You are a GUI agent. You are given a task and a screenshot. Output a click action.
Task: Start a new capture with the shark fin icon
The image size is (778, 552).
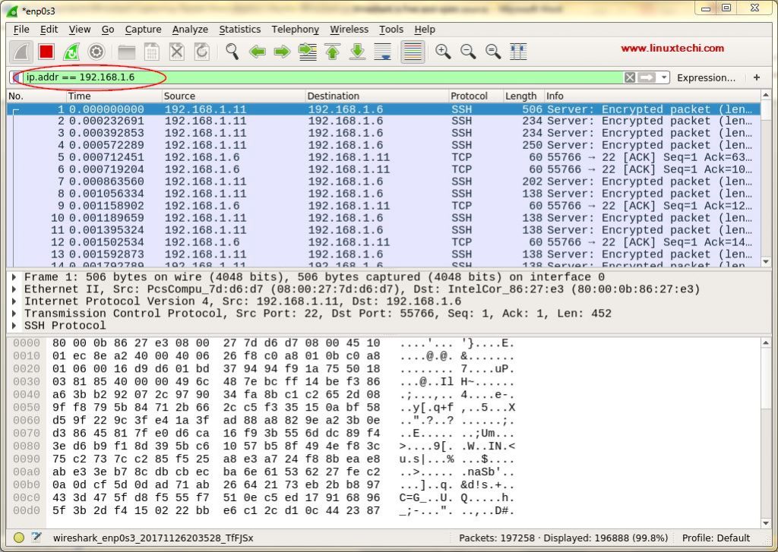pyautogui.click(x=21, y=52)
